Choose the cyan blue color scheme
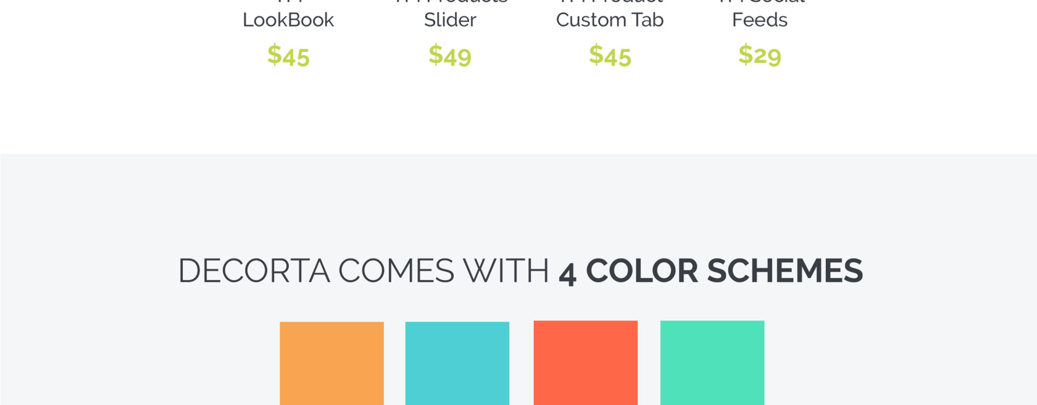Screen dimensions: 1037x405 tap(457, 363)
